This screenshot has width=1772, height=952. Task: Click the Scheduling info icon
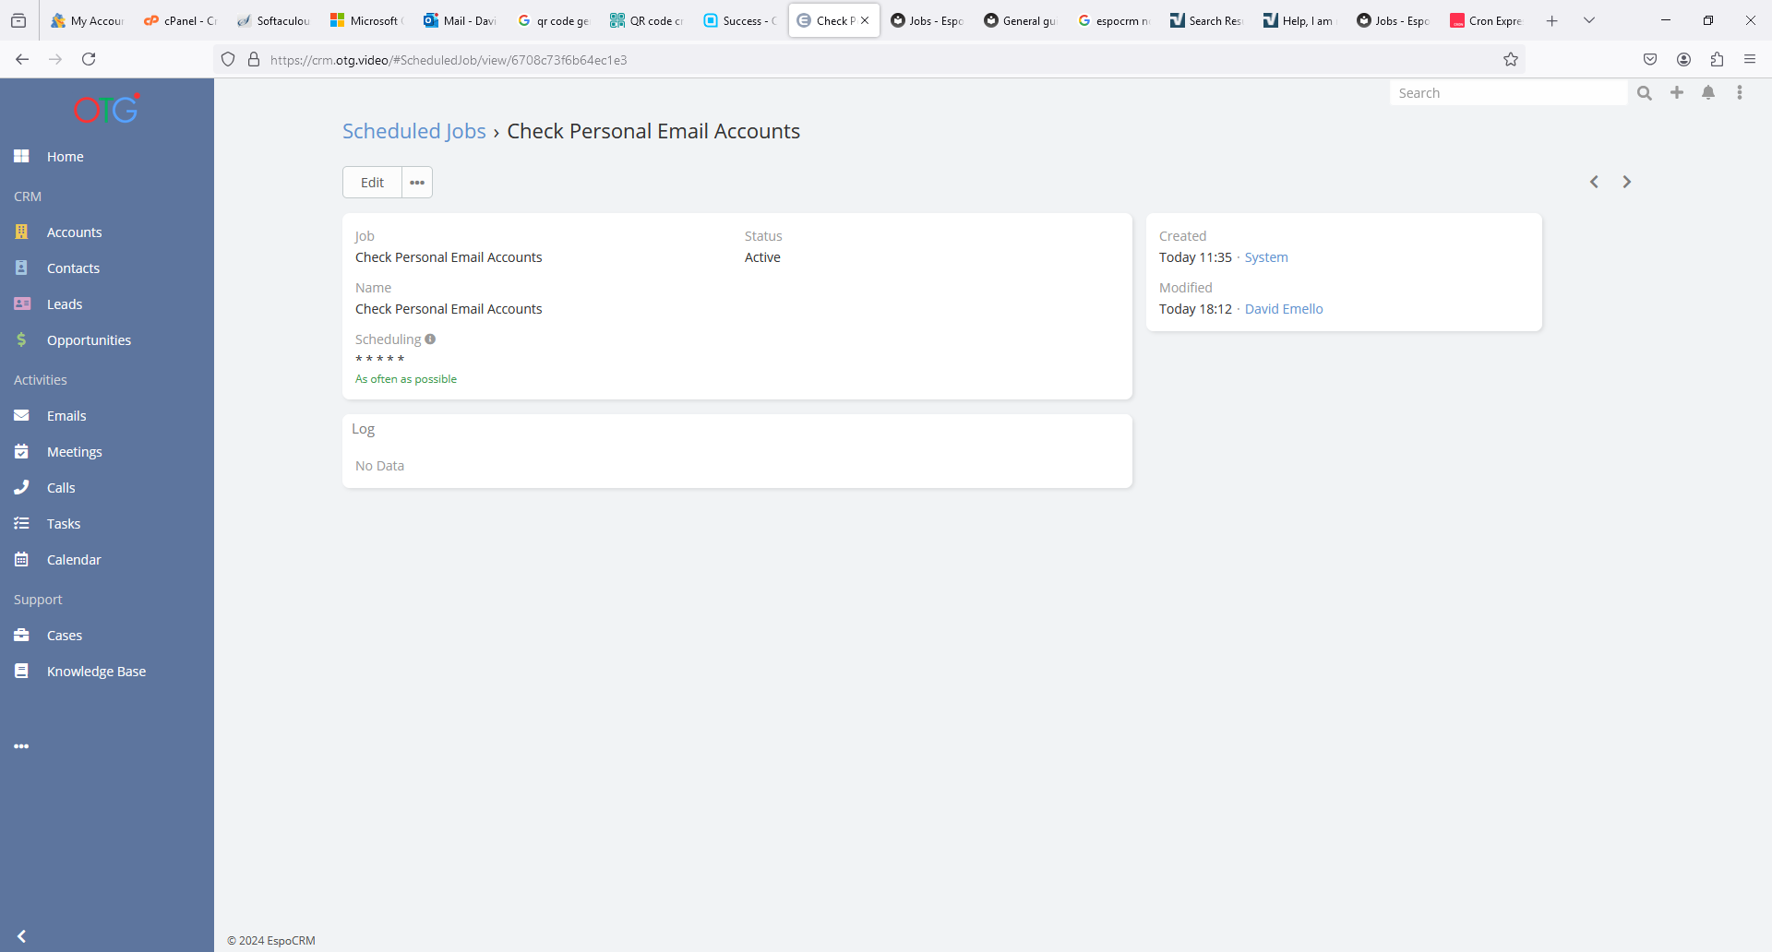[430, 339]
